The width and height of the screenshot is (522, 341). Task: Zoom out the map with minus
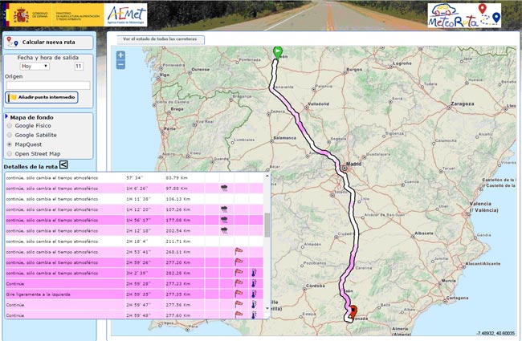pyautogui.click(x=120, y=64)
